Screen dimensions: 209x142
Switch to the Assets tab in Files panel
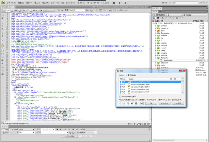pyautogui.click(x=161, y=12)
